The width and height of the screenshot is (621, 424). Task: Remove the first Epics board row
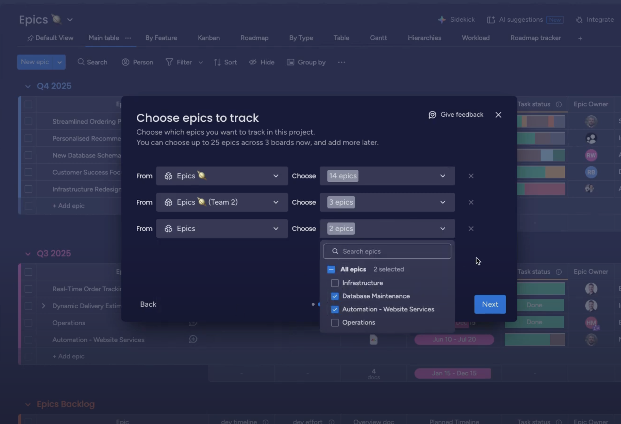[471, 176]
